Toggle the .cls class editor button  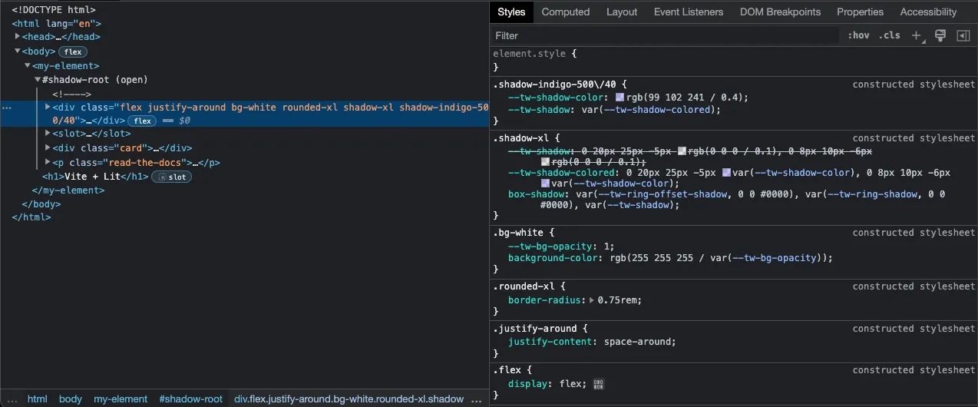click(890, 35)
